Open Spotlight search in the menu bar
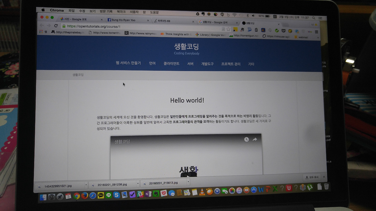The width and height of the screenshot is (376, 211). [314, 18]
